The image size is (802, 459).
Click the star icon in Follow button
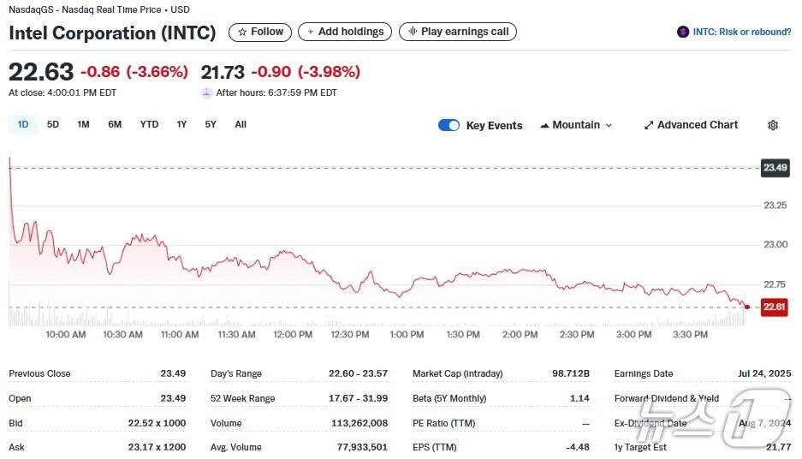click(242, 33)
